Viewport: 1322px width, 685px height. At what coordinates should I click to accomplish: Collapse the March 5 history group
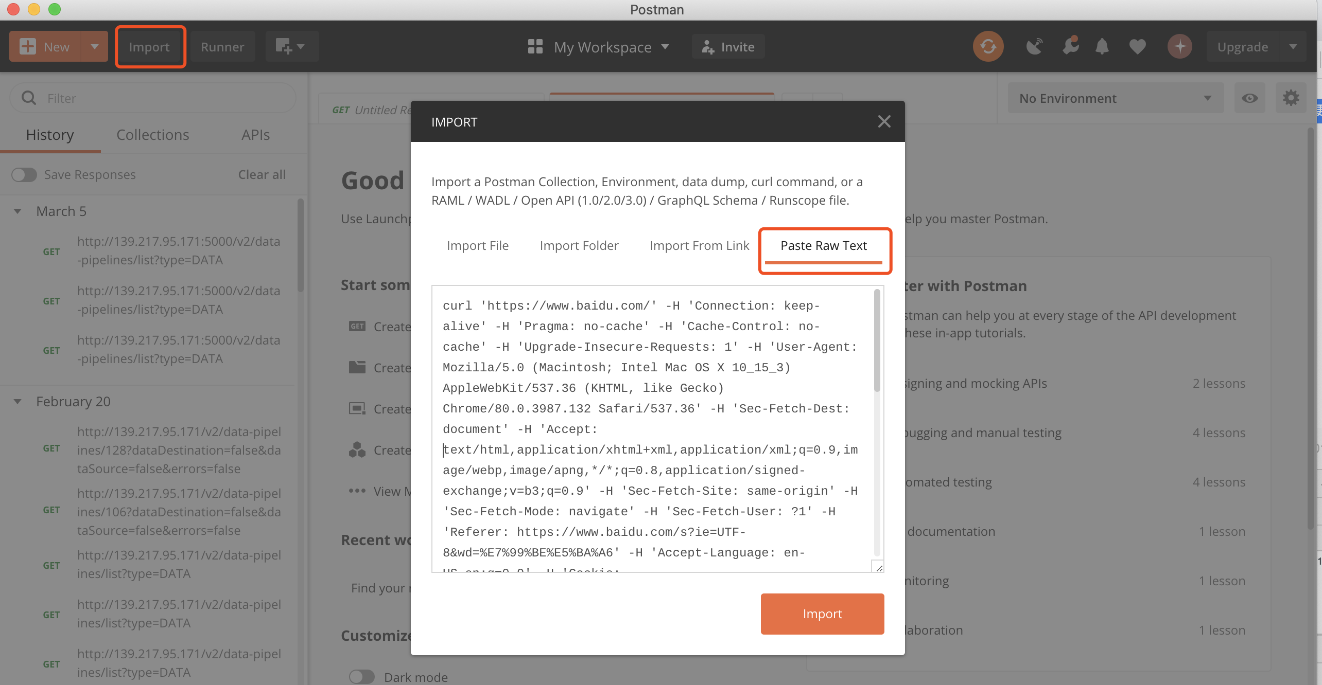(x=18, y=211)
